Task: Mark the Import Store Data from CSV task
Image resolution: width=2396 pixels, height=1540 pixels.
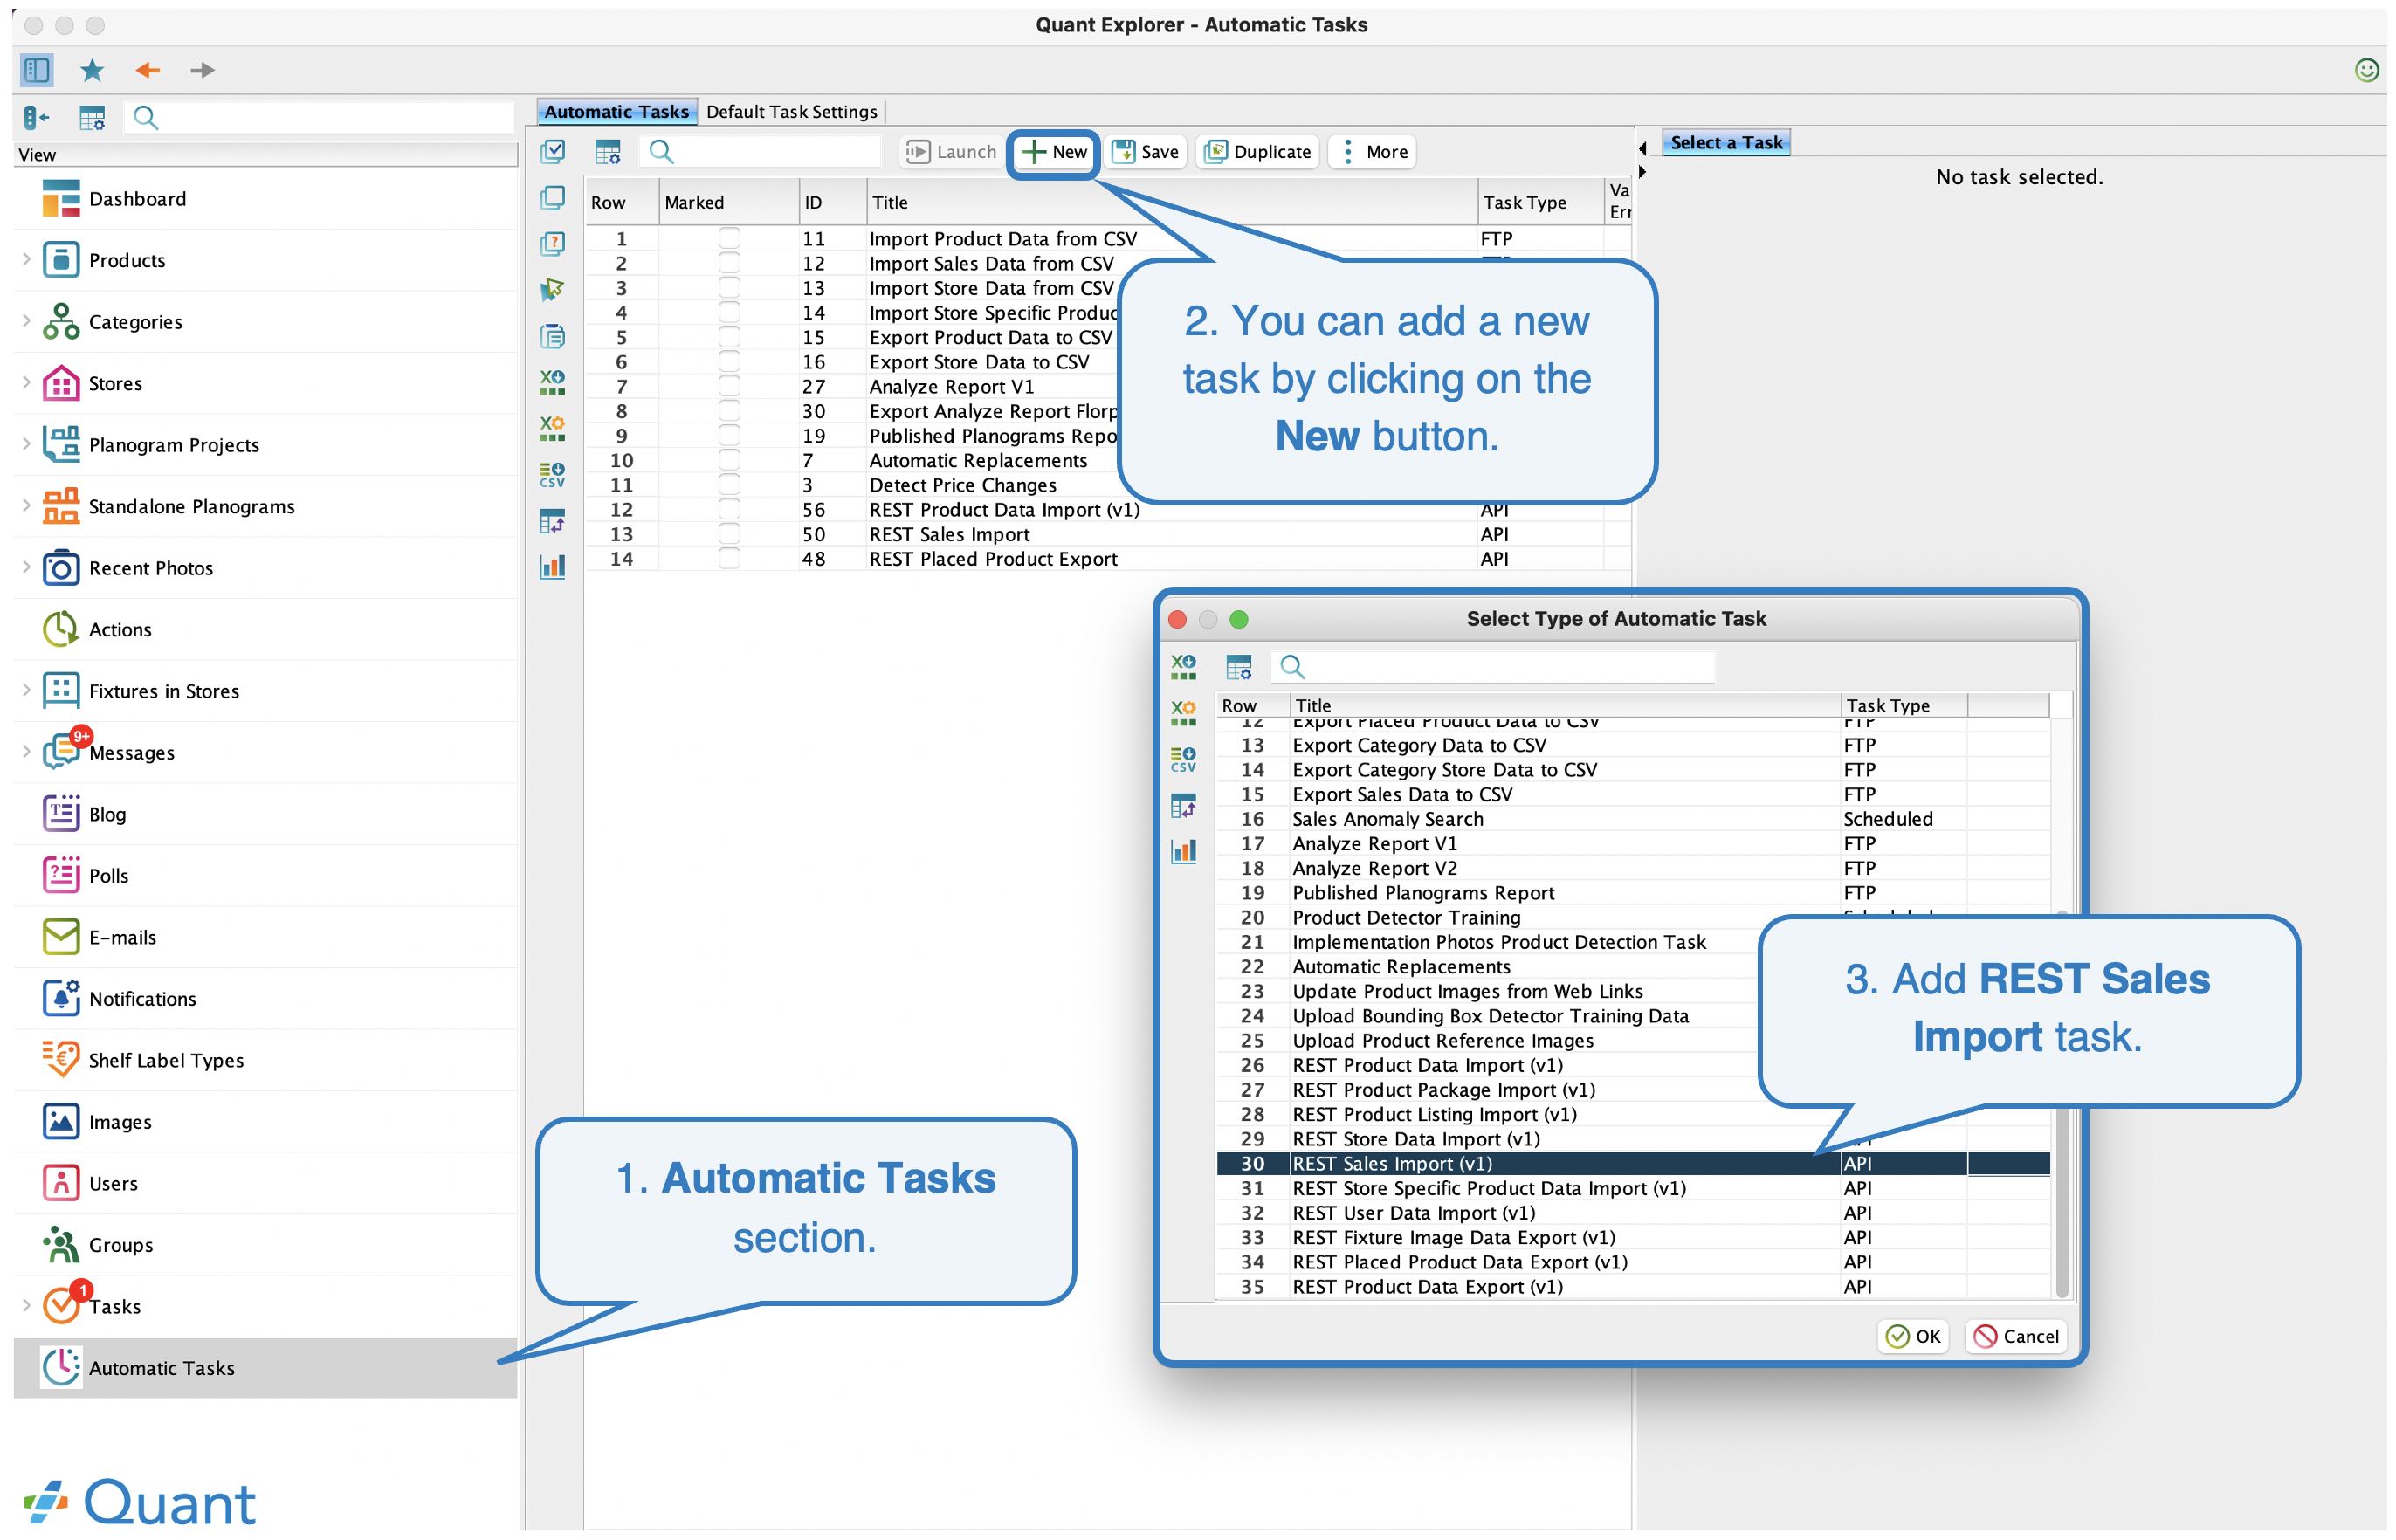Action: click(729, 288)
